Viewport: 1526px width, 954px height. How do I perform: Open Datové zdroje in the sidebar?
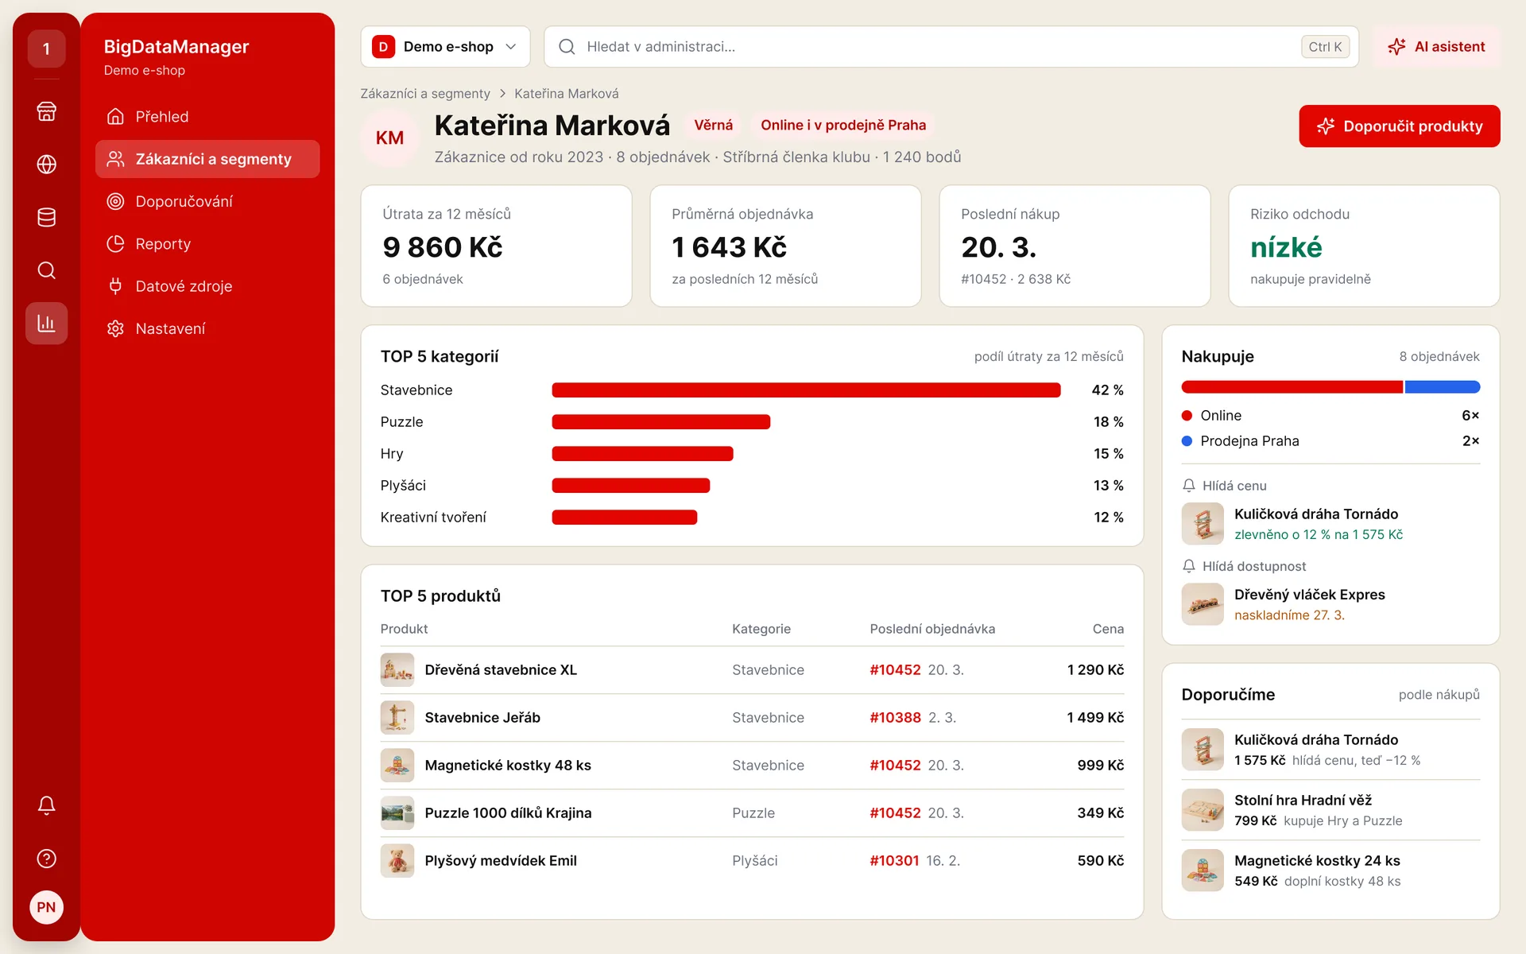[x=207, y=286]
